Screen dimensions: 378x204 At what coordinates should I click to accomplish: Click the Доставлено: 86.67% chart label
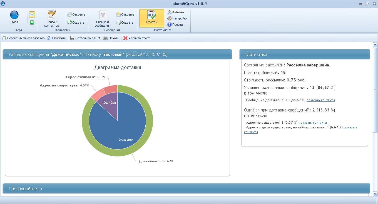[156, 161]
